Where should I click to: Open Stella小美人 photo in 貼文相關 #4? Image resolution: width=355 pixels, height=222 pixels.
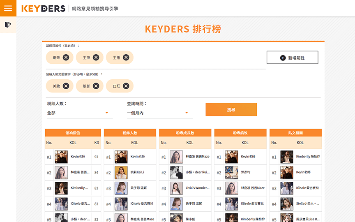tap(287, 204)
